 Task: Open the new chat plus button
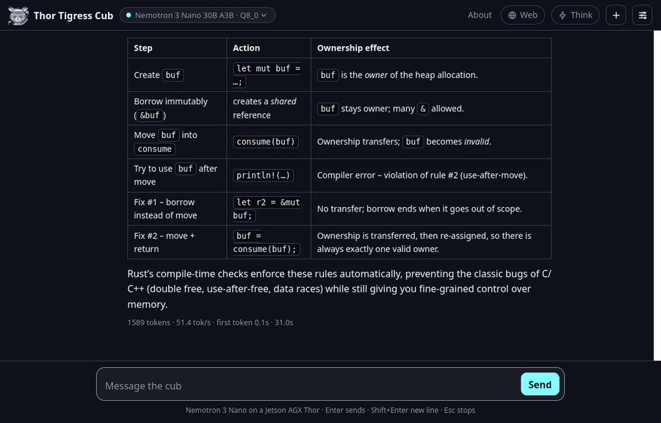coord(616,15)
